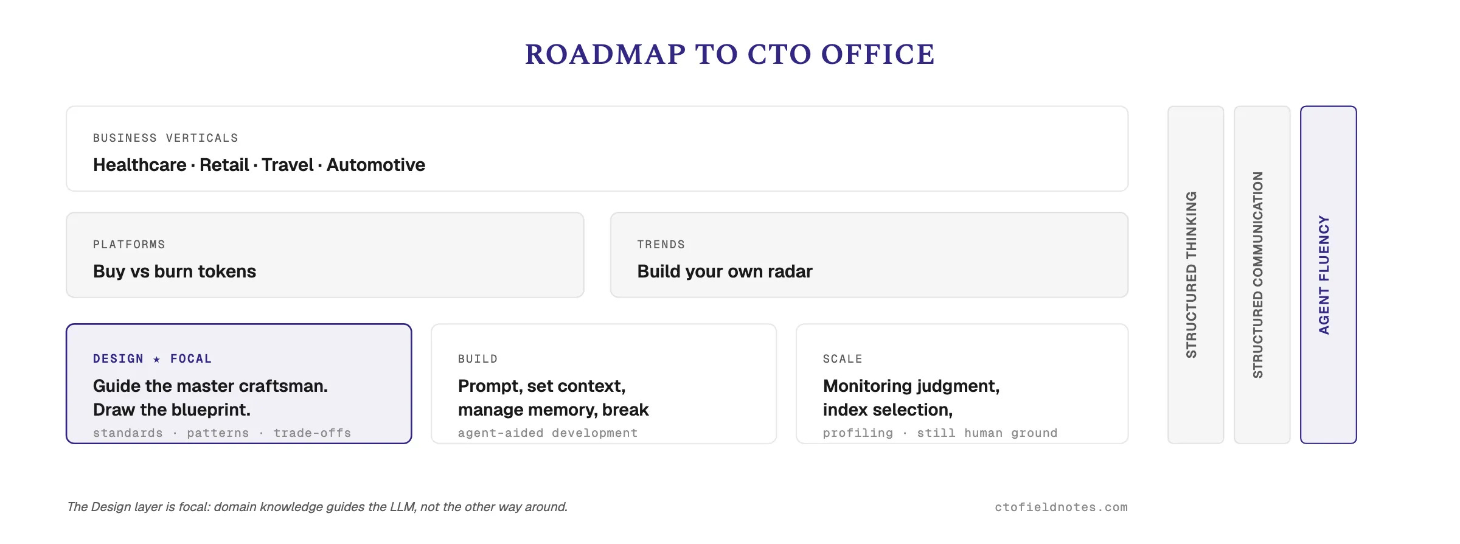Click the star in Design Focal label
This screenshot has height=544, width=1460.
(x=157, y=359)
